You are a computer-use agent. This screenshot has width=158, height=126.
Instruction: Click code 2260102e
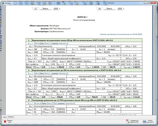61,52
